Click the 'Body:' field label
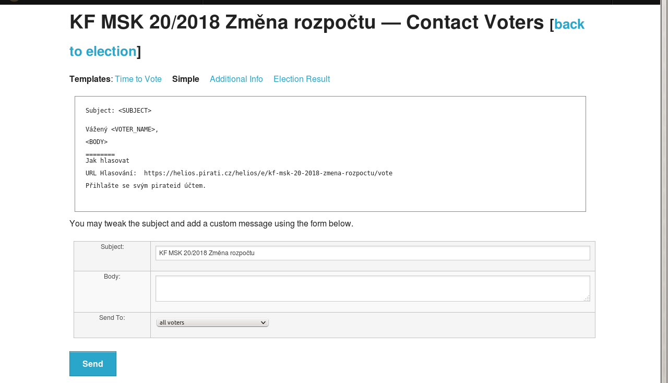 pos(112,276)
